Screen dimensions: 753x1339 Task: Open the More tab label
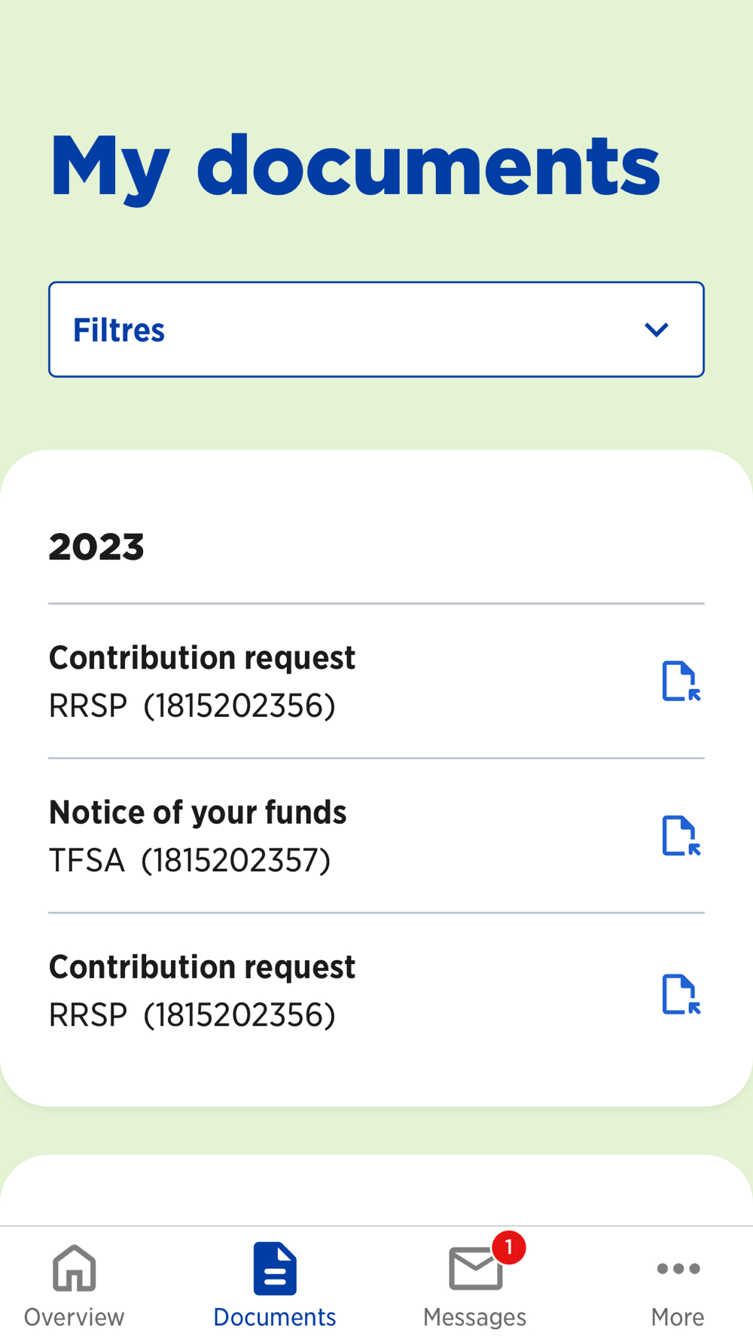tap(678, 1316)
